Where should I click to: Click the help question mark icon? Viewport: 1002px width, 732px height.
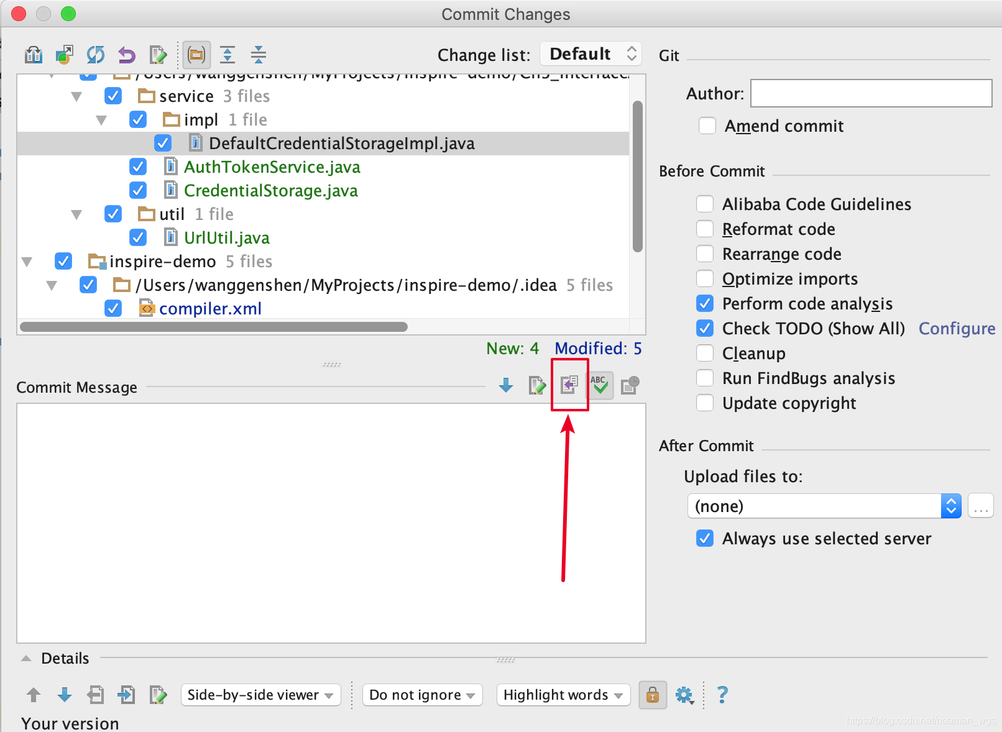722,695
